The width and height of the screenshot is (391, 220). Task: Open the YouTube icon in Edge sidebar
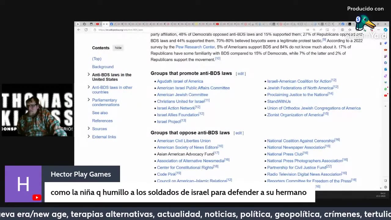click(386, 96)
